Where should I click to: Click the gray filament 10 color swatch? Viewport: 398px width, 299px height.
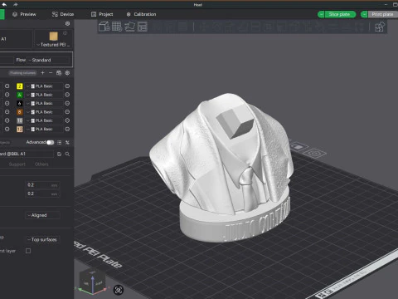click(x=20, y=120)
